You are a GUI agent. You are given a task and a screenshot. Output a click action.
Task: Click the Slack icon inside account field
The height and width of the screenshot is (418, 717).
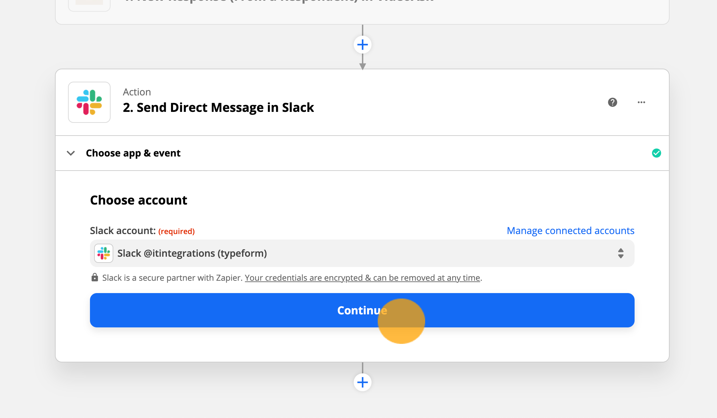point(104,253)
